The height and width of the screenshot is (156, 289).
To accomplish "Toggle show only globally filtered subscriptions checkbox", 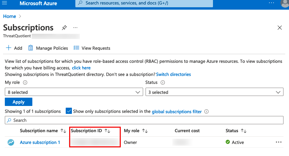I will tap(69, 111).
